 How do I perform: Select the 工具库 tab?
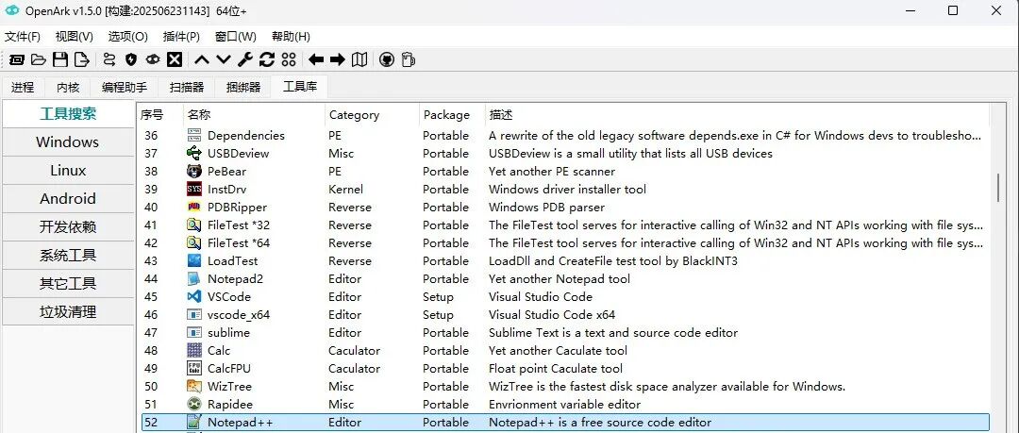point(300,86)
